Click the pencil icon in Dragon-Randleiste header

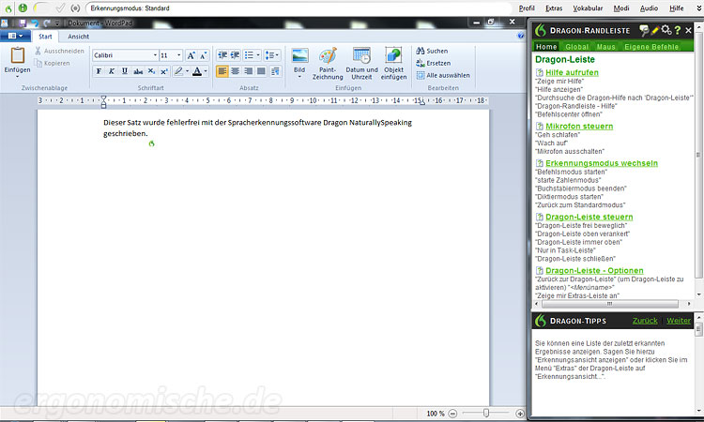[655, 30]
